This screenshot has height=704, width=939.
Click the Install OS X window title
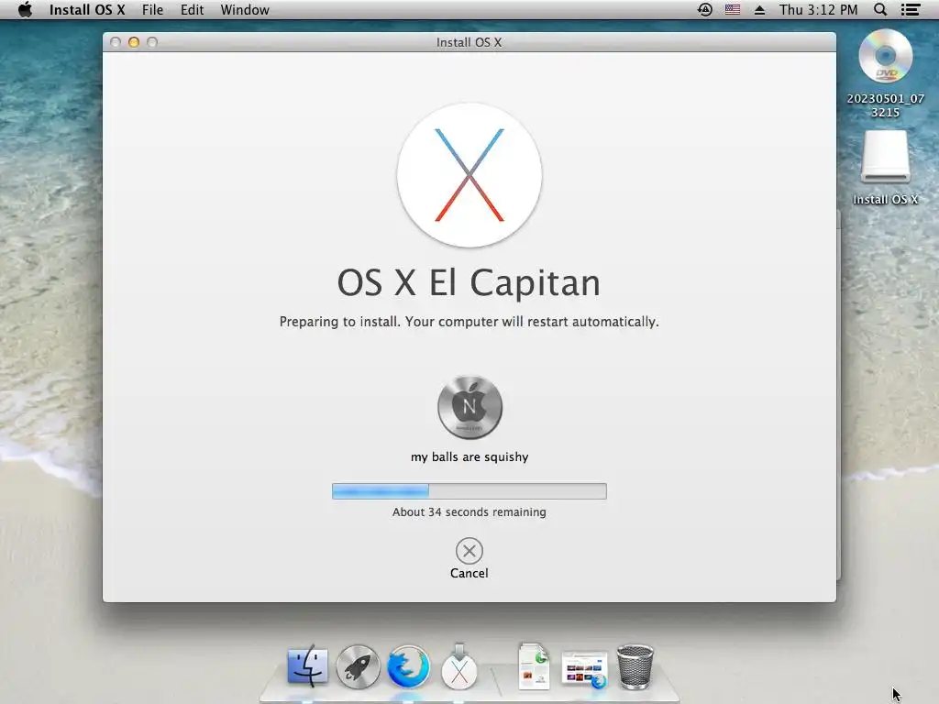(469, 42)
